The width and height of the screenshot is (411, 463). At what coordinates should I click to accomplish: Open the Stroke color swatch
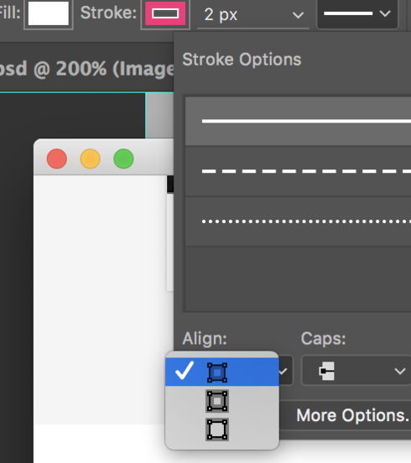[x=165, y=13]
